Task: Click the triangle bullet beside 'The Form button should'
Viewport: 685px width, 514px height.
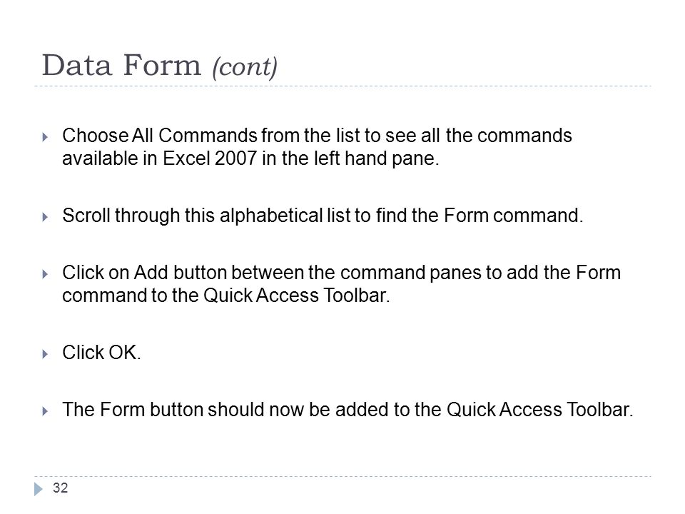Action: 45,411
